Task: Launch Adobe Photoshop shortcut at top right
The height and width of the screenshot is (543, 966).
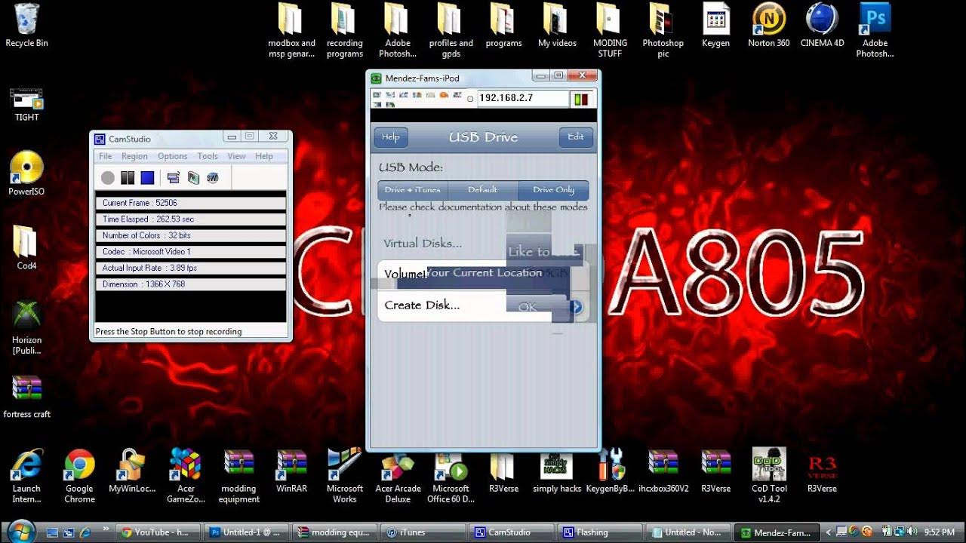Action: pyautogui.click(x=875, y=31)
